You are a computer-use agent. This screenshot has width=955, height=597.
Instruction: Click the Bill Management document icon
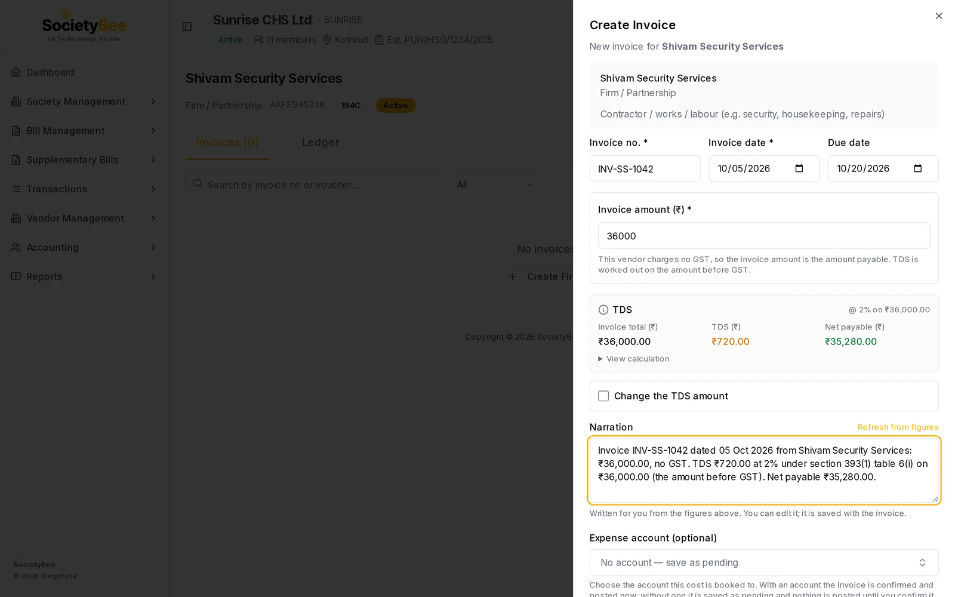[x=16, y=131]
